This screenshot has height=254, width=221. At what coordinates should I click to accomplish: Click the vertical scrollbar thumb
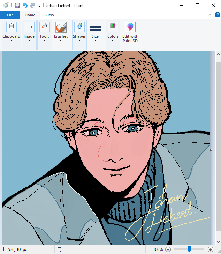coord(218,146)
